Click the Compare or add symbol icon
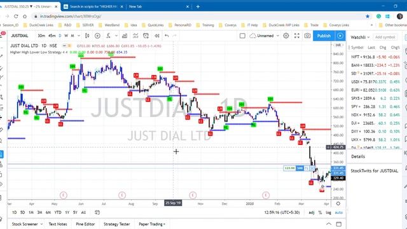The image size is (407, 229). (97, 36)
